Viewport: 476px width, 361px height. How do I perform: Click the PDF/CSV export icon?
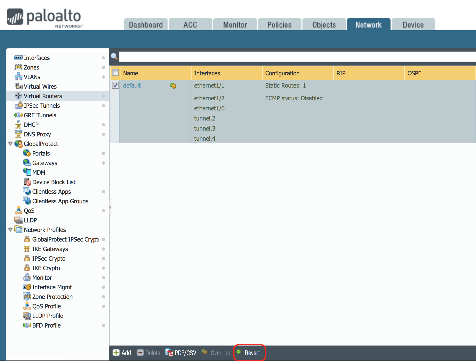pyautogui.click(x=169, y=353)
